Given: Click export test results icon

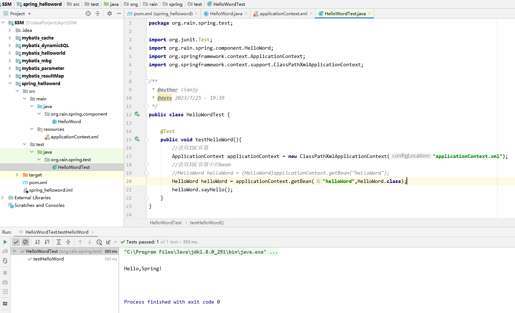Looking at the screenshot, I should [108, 242].
